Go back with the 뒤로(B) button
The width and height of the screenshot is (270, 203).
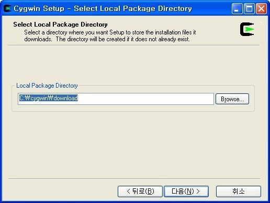[x=140, y=192]
